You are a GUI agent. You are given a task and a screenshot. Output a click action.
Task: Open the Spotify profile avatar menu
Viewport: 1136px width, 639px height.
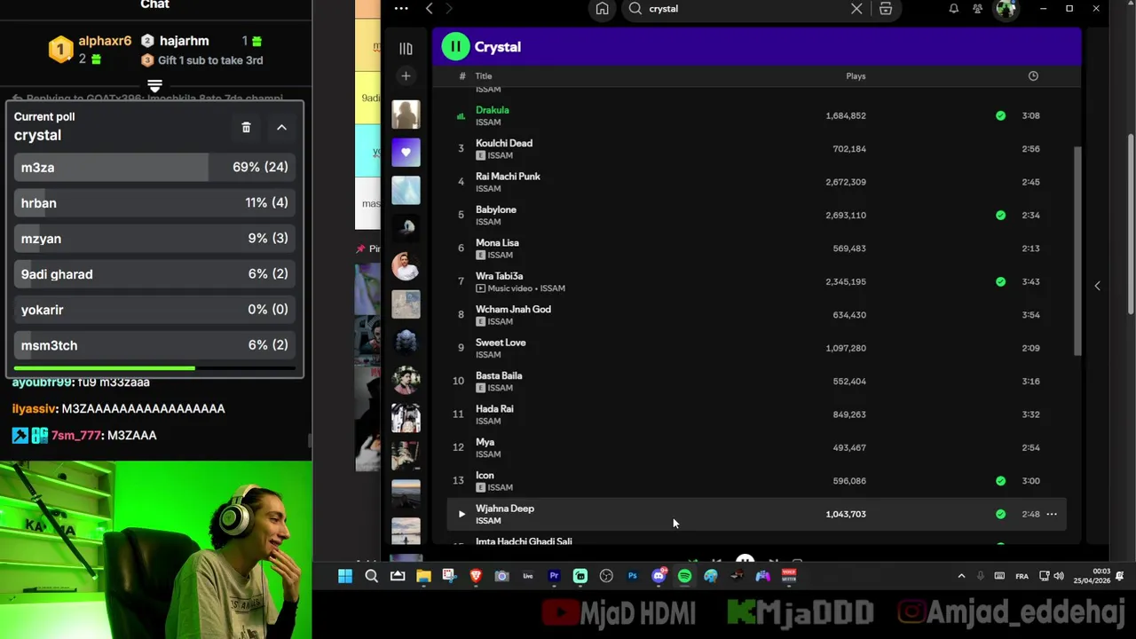tap(1006, 9)
